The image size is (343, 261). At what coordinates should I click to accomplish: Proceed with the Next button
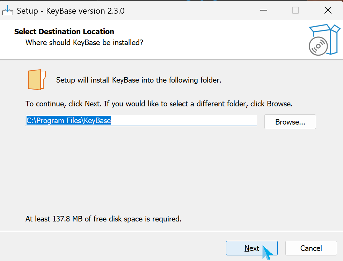click(x=251, y=248)
